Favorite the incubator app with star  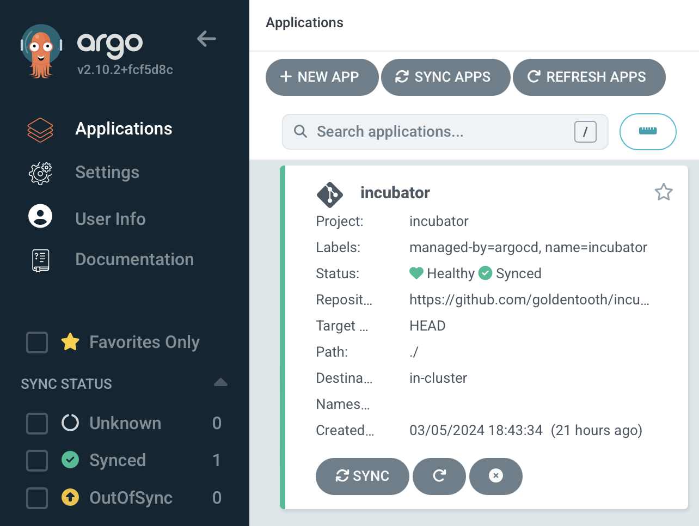pos(664,192)
